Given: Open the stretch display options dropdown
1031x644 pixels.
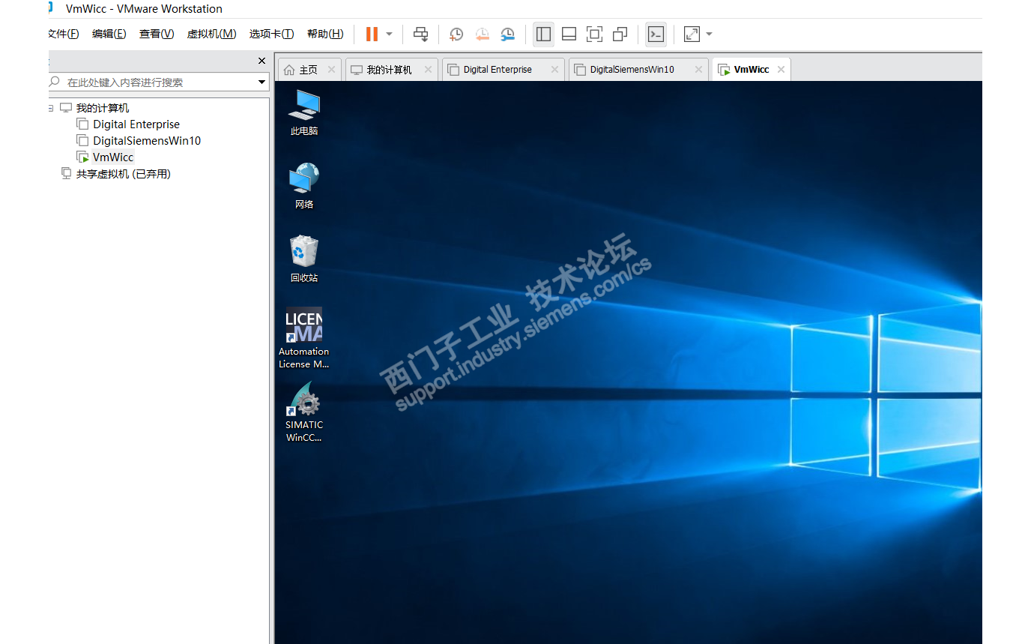Looking at the screenshot, I should click(x=709, y=34).
